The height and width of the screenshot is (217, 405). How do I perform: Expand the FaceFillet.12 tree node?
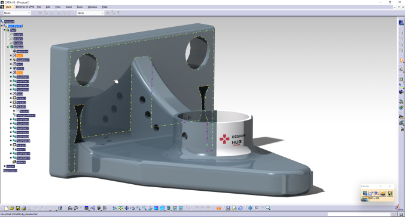coord(11,158)
